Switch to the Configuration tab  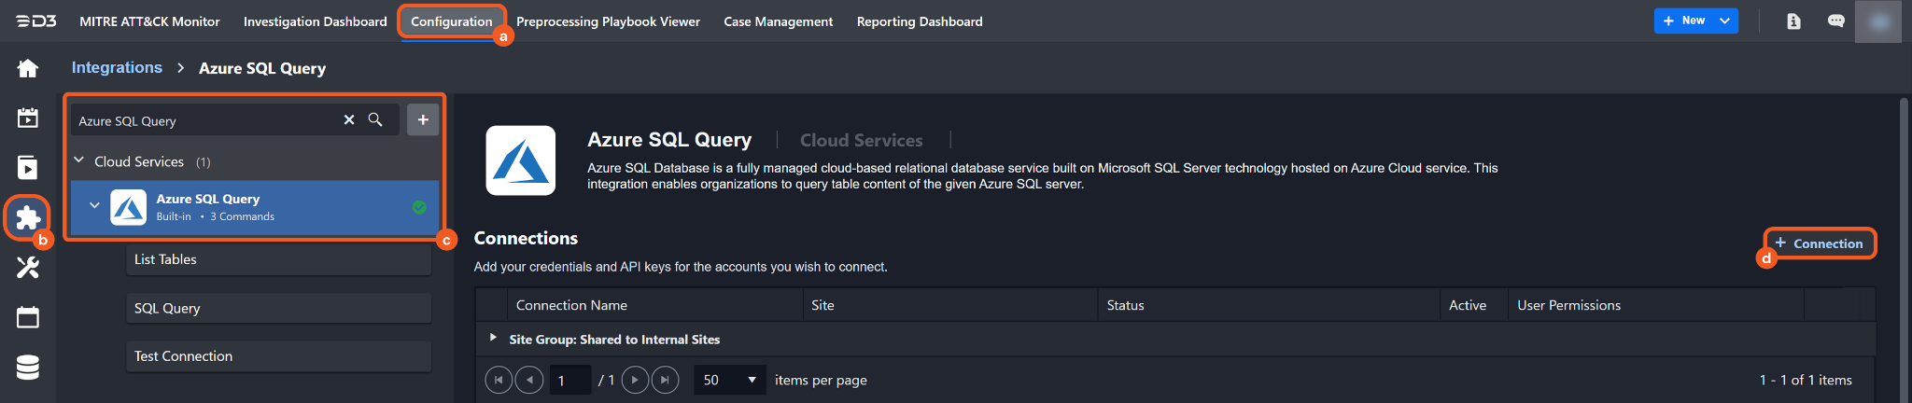tap(451, 21)
